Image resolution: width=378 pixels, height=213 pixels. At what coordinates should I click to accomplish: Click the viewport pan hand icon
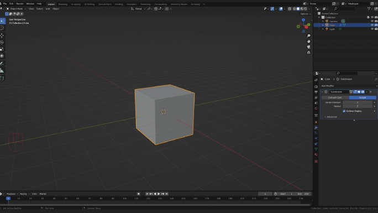pos(308,41)
